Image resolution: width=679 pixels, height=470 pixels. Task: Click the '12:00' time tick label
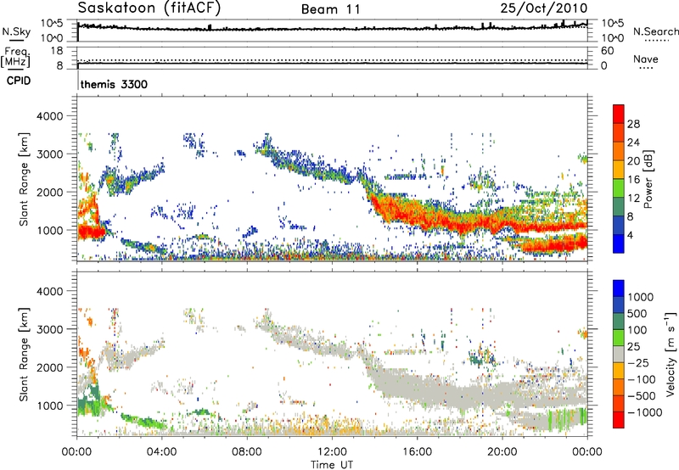(332, 452)
